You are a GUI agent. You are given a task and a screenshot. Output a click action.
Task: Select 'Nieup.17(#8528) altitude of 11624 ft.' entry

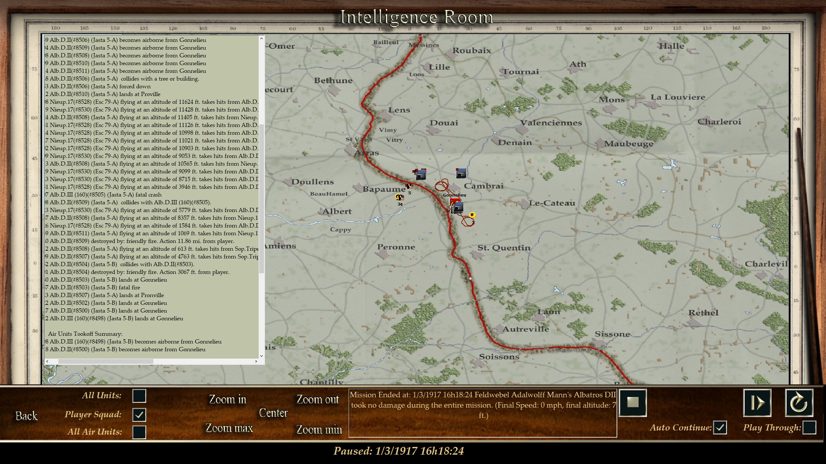(x=152, y=102)
